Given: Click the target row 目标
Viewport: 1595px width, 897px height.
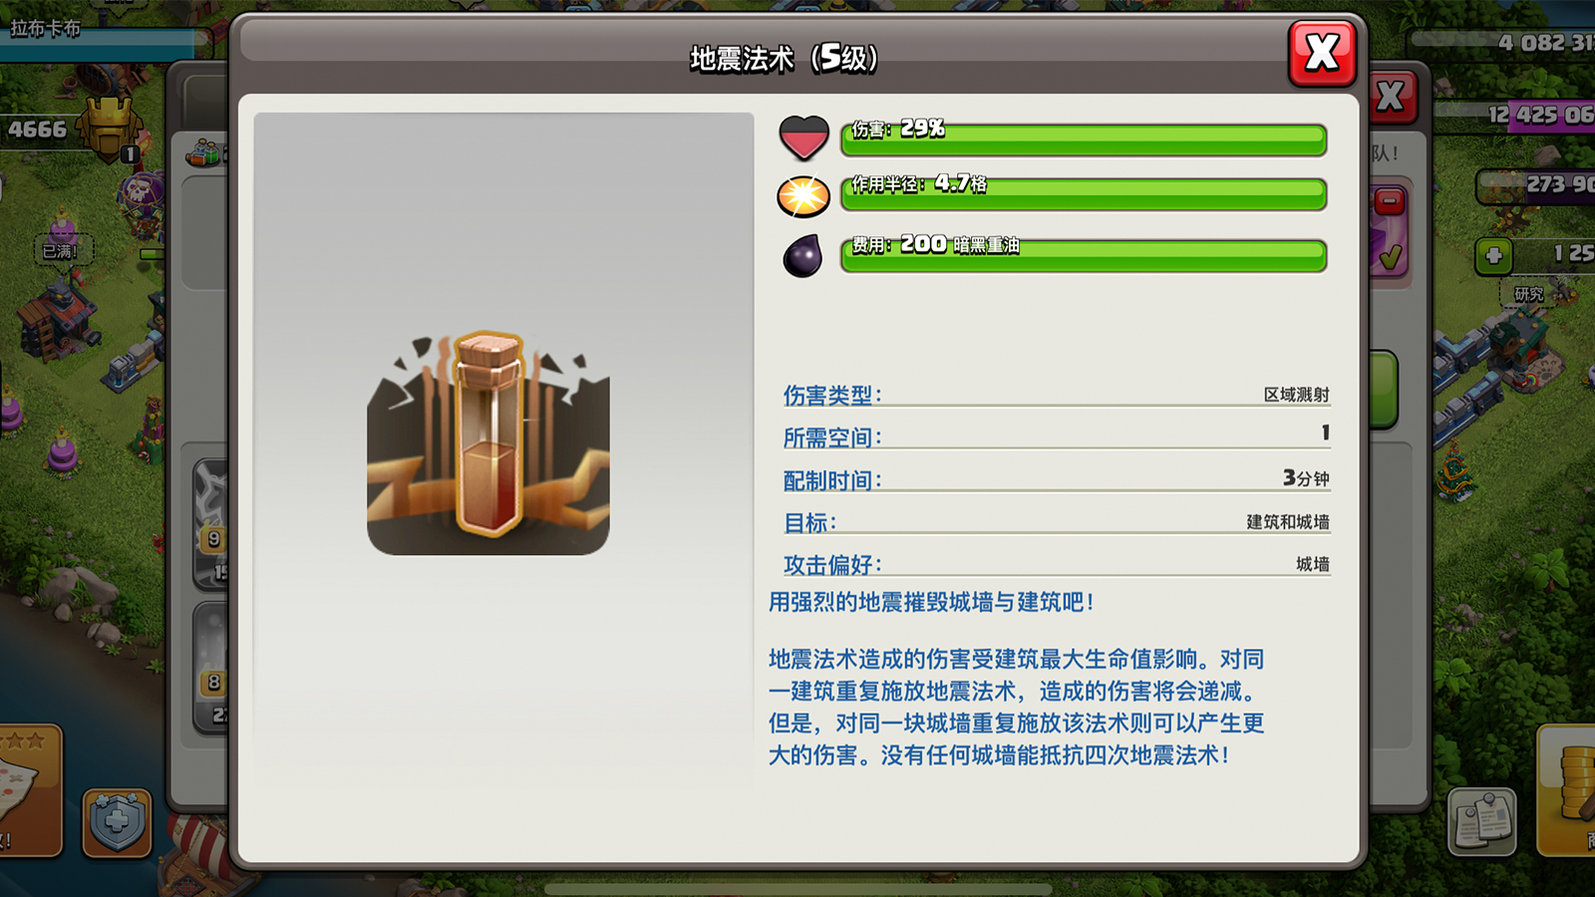Looking at the screenshot, I should [x=1057, y=522].
